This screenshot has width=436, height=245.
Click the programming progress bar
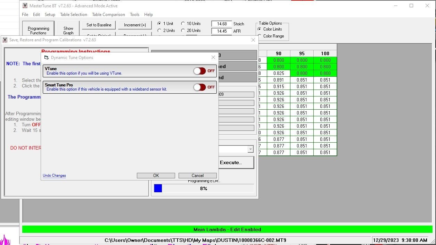click(x=204, y=188)
